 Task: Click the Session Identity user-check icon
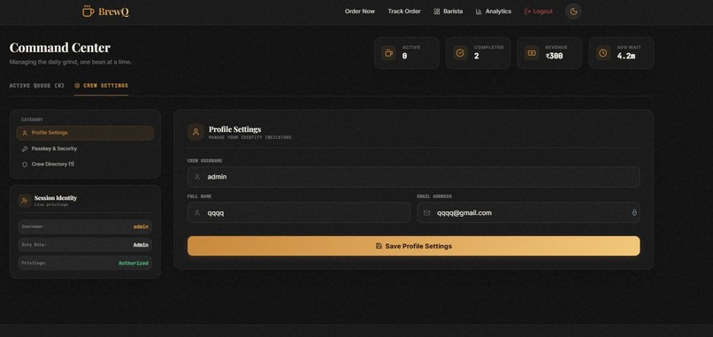(x=25, y=201)
